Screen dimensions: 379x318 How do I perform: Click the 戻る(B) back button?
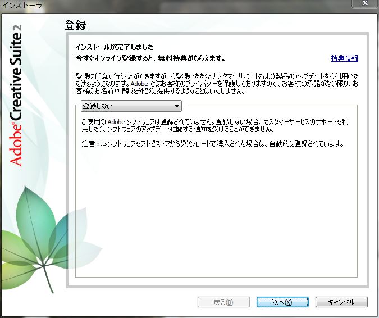tap(223, 302)
